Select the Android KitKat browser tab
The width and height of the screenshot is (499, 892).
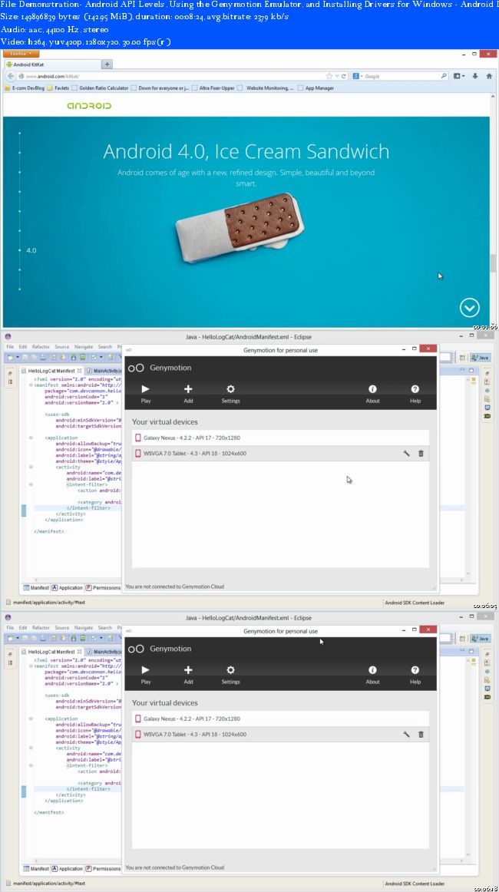click(x=51, y=64)
